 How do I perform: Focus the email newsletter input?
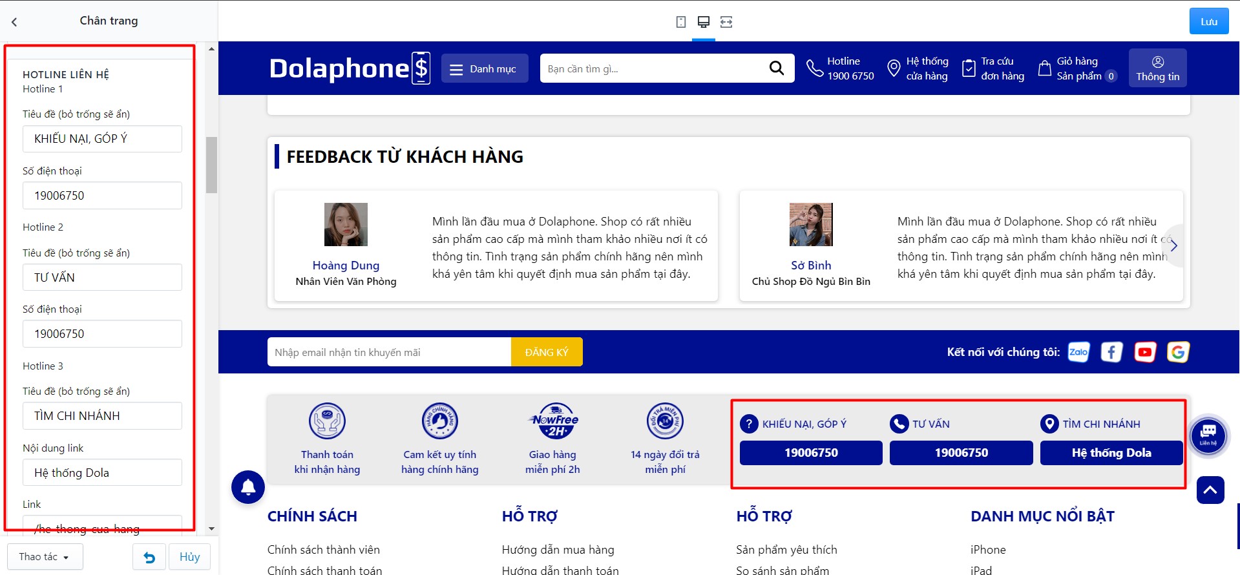389,352
